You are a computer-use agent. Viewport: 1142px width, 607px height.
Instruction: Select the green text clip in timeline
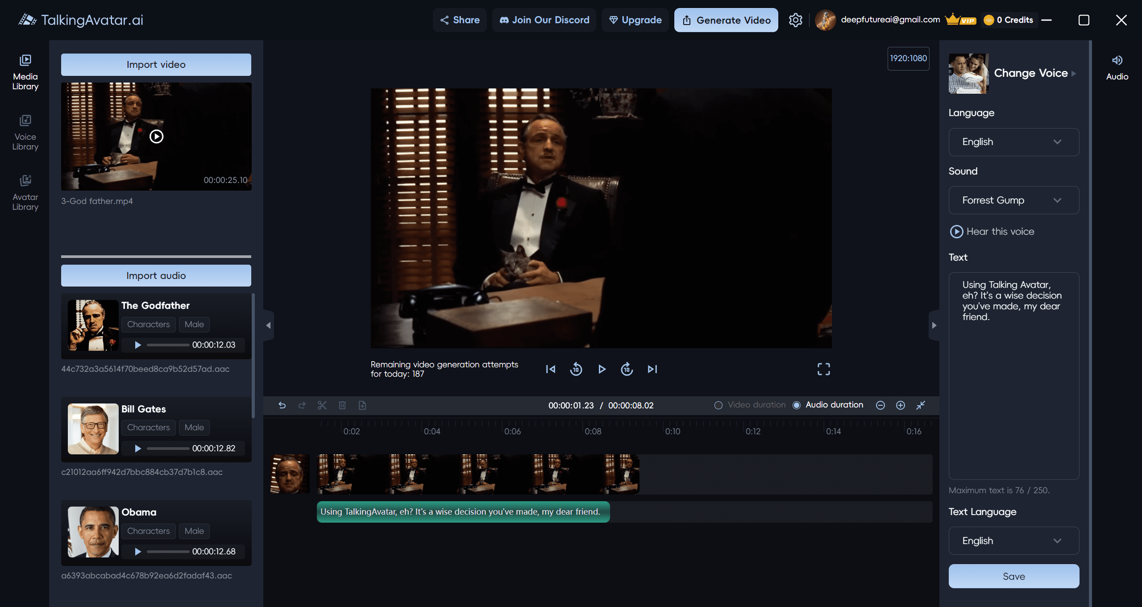[463, 512]
